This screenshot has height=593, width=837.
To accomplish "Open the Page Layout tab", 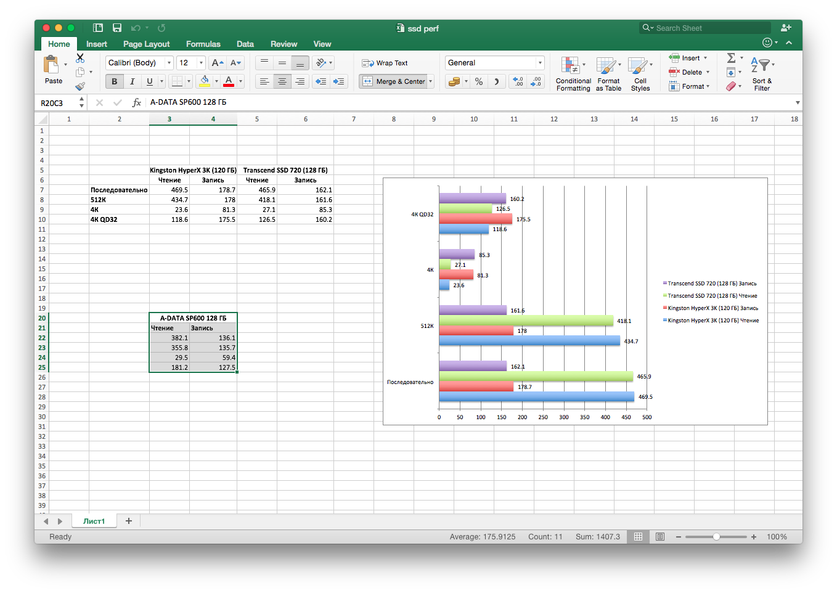I will tap(146, 44).
